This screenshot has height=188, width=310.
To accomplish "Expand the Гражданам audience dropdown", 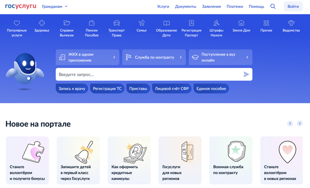I will (55, 6).
